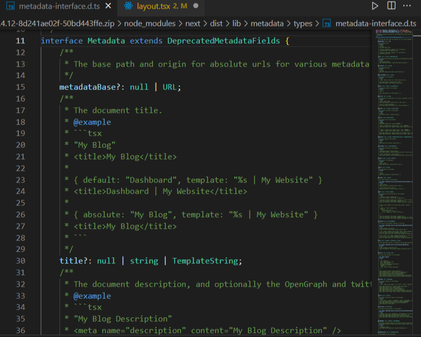
Task: Click the '"My Blog"' text on line 20
Action: (x=95, y=145)
